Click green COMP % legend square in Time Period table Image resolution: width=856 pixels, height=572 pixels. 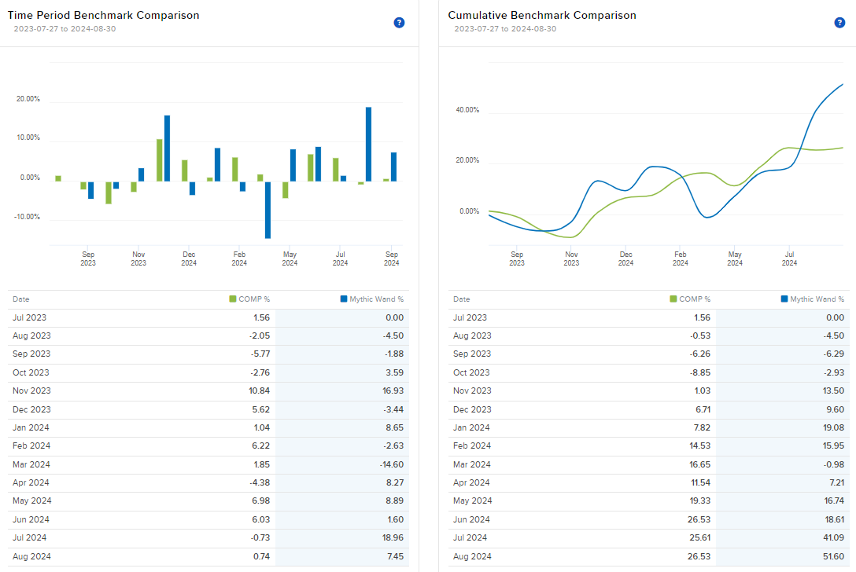233,299
